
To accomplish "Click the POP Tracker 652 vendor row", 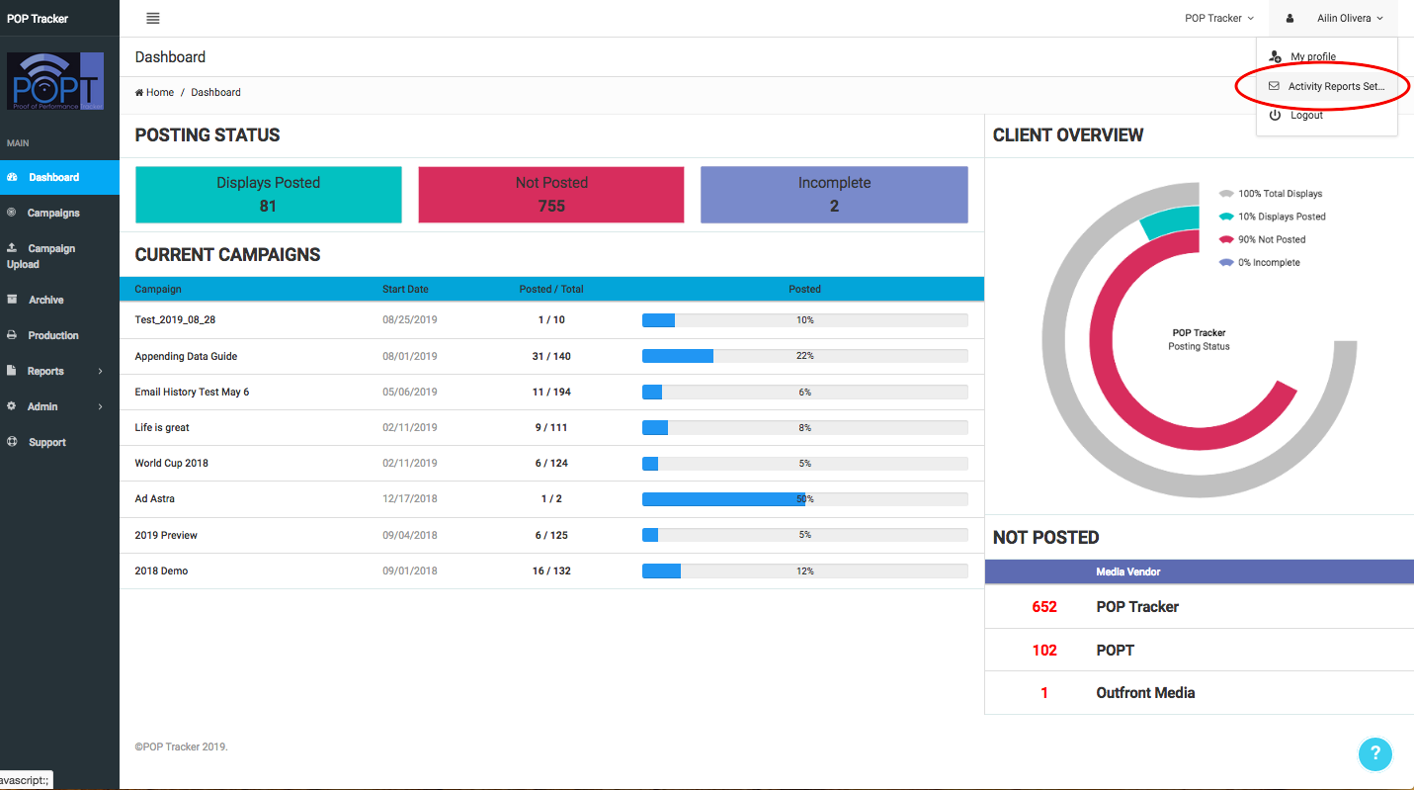I will pyautogui.click(x=1200, y=607).
